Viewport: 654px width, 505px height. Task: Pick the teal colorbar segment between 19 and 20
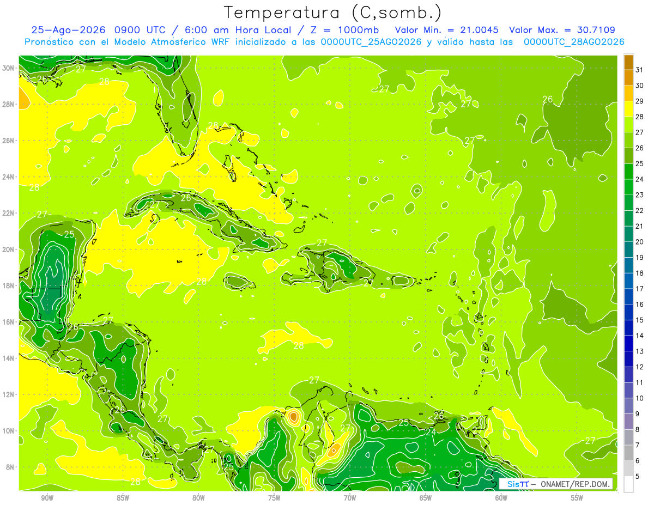point(628,250)
